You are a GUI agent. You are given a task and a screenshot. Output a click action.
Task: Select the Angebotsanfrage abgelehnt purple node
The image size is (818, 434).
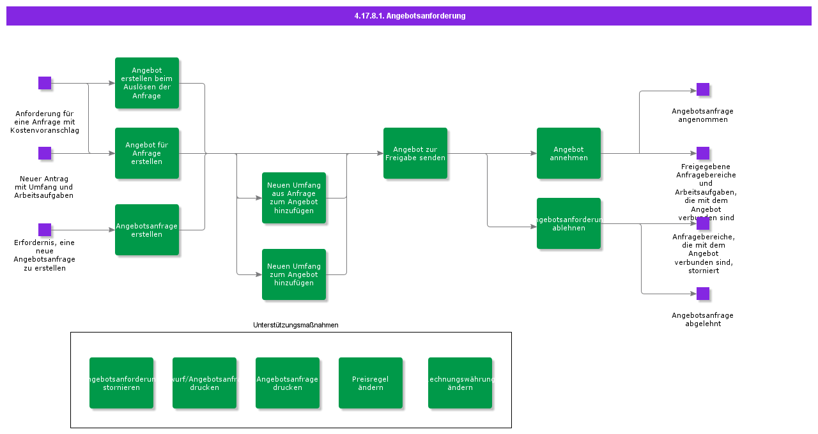pyautogui.click(x=703, y=294)
